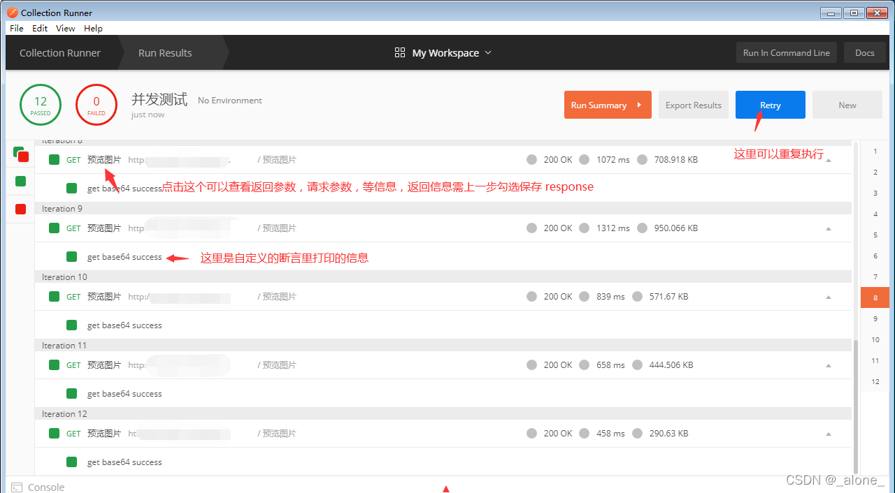Open the View menu
The width and height of the screenshot is (895, 493).
pyautogui.click(x=66, y=28)
